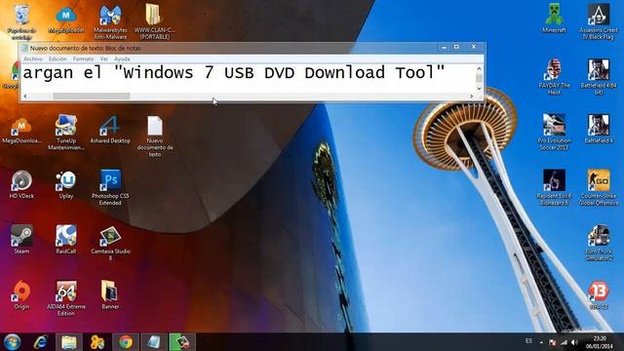
Task: Launch Google Chrome from the taskbar
Action: [x=126, y=342]
